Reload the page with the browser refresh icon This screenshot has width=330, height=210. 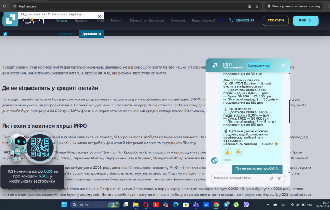(5, 6)
